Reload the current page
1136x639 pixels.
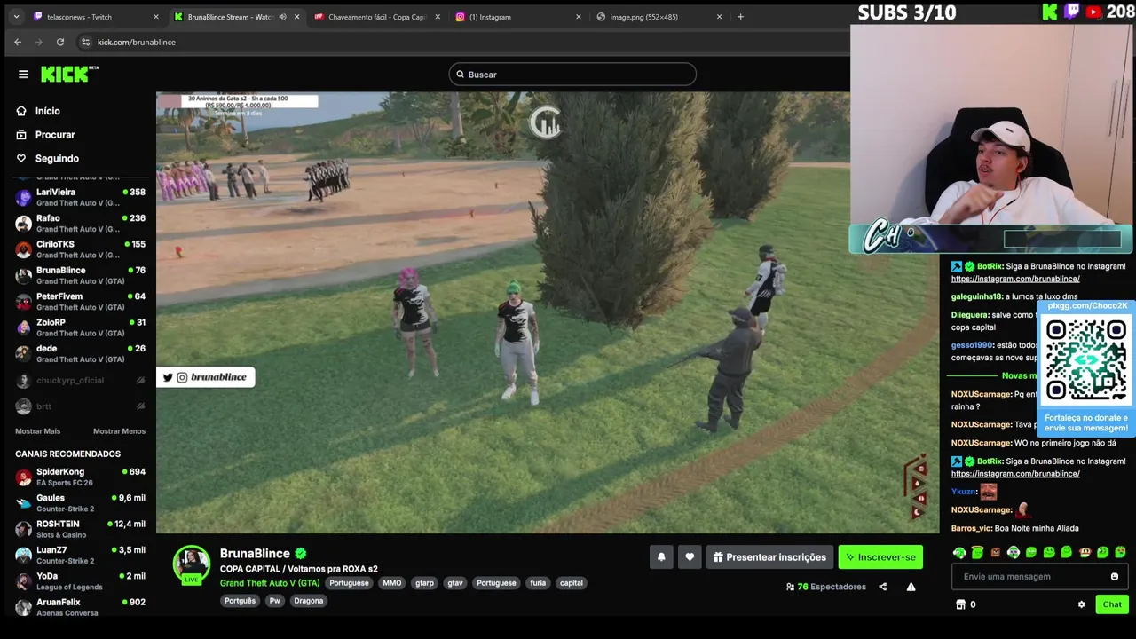[60, 42]
